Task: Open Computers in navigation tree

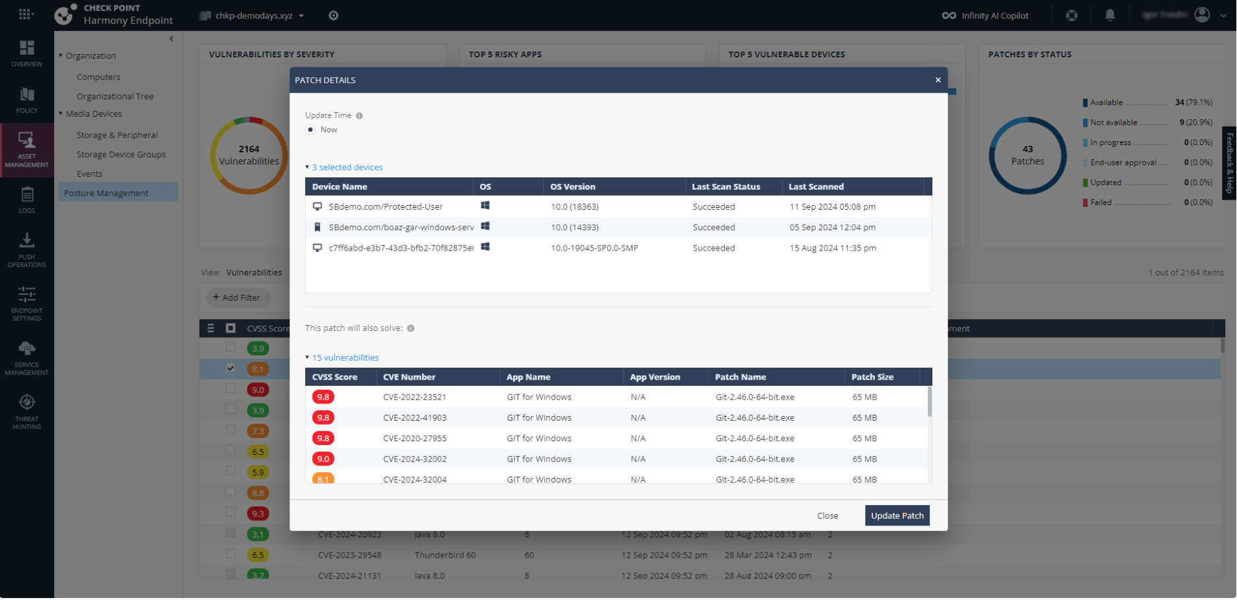Action: click(98, 77)
